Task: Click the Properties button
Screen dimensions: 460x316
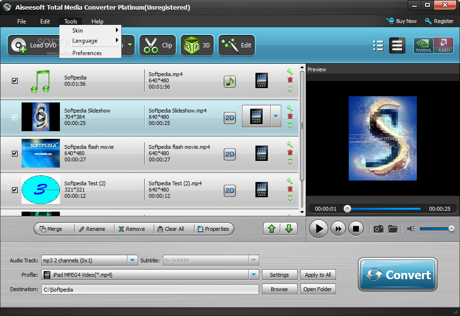Action: pos(213,229)
